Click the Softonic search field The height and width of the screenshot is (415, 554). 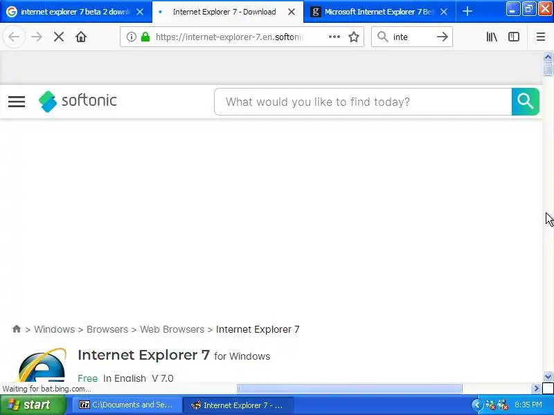[363, 102]
